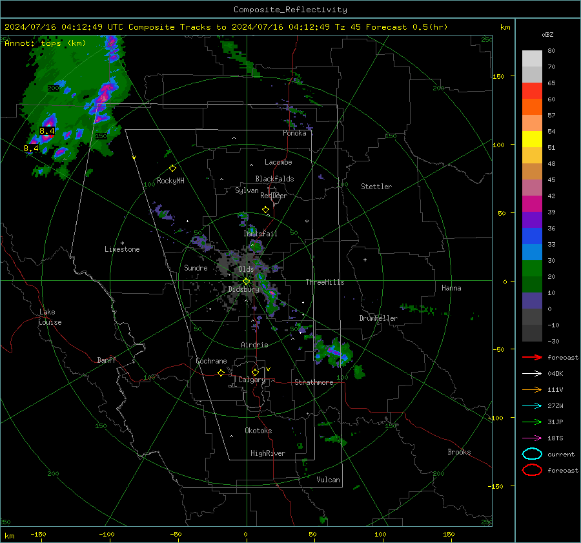The height and width of the screenshot is (543, 581).
Task: Click the Banff city label
Action: tap(107, 360)
